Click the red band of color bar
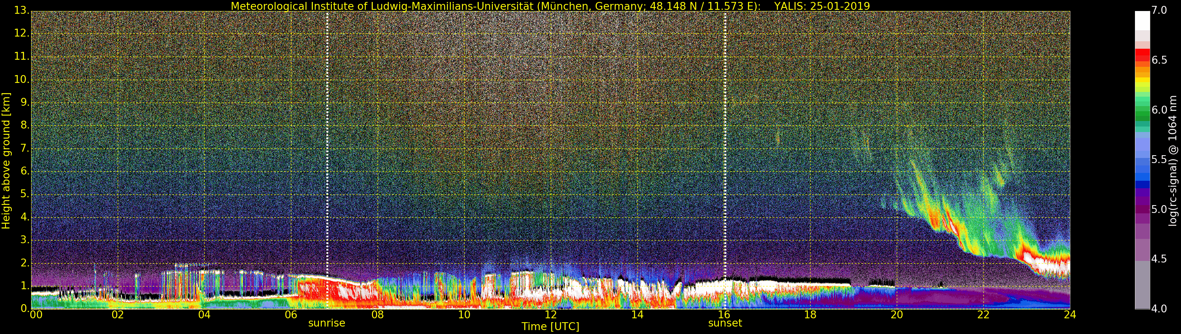The image size is (1181, 334). [1142, 55]
